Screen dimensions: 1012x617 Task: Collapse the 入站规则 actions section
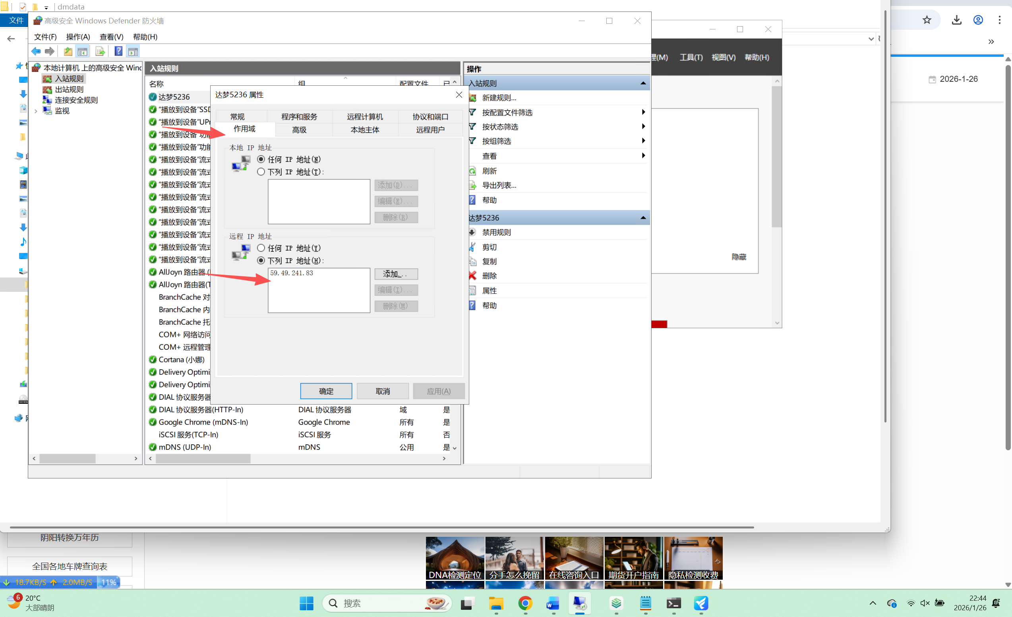(643, 83)
